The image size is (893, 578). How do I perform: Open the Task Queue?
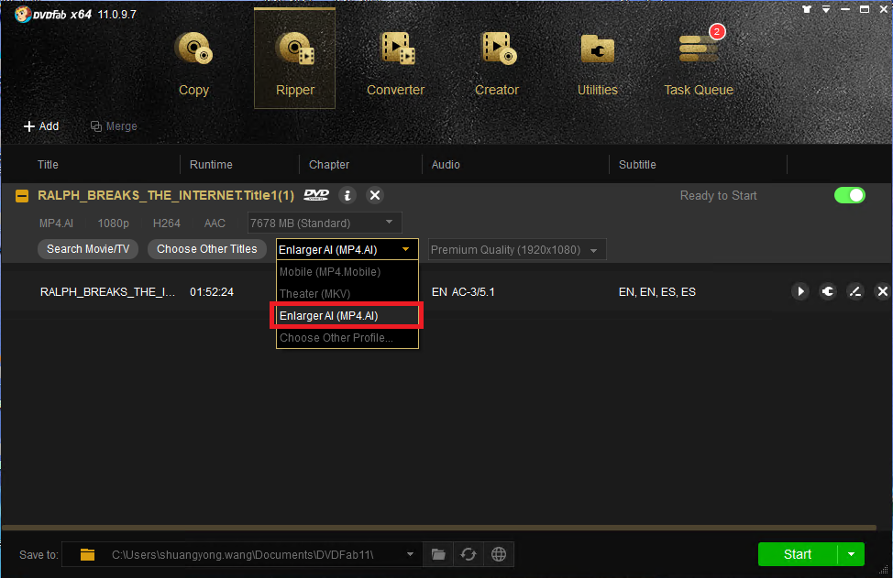(699, 62)
